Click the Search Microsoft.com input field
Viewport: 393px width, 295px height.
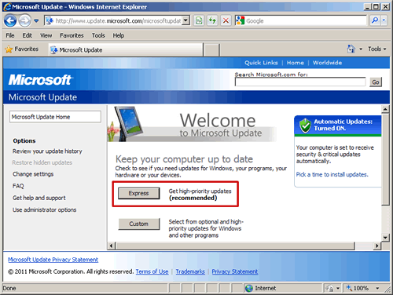point(300,82)
